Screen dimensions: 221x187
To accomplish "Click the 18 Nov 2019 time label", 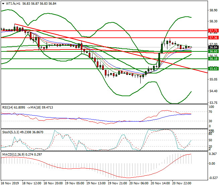I will tap(10, 183).
